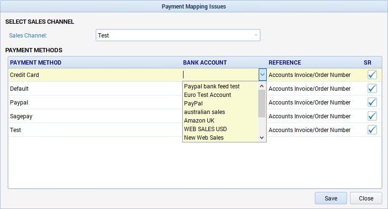Click the dropdown list scroll down arrow

coord(262,138)
